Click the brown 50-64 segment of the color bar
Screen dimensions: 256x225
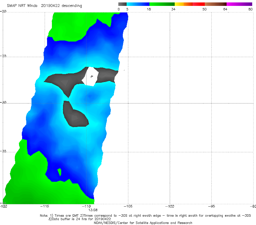(x=216, y=4)
